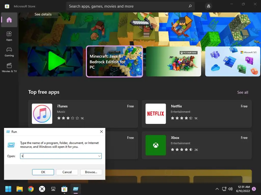261x195 pixels.
Task: Click the computer monitor taskbar icon
Action: point(53,189)
